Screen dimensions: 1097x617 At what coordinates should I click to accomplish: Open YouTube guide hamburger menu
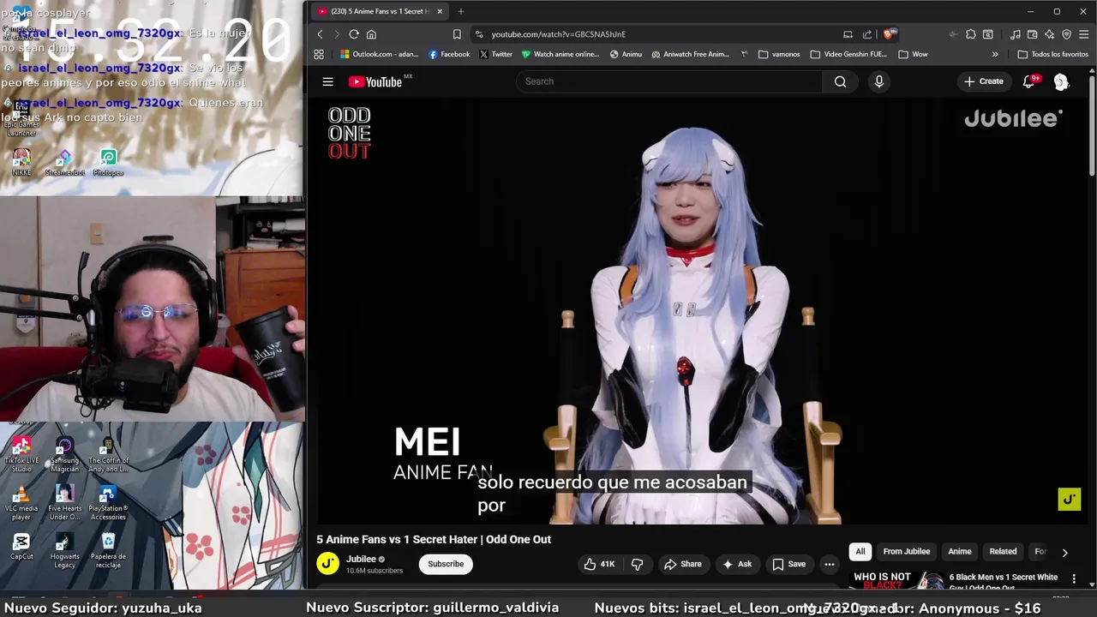(x=327, y=81)
